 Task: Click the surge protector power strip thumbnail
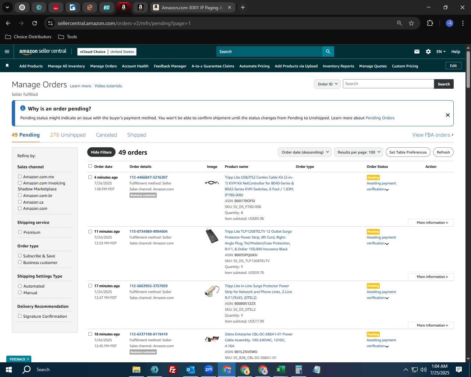(x=212, y=236)
